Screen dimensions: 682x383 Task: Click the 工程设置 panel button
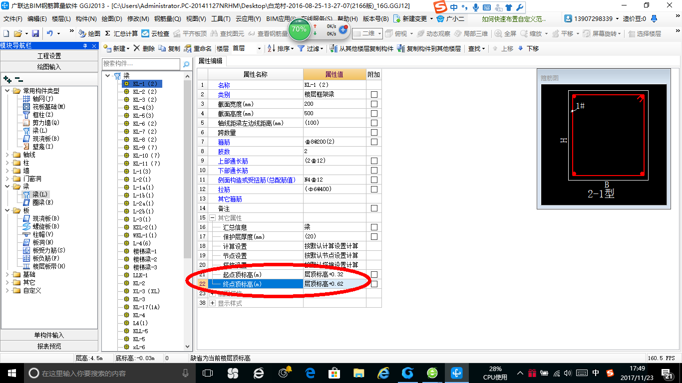pyautogui.click(x=49, y=56)
